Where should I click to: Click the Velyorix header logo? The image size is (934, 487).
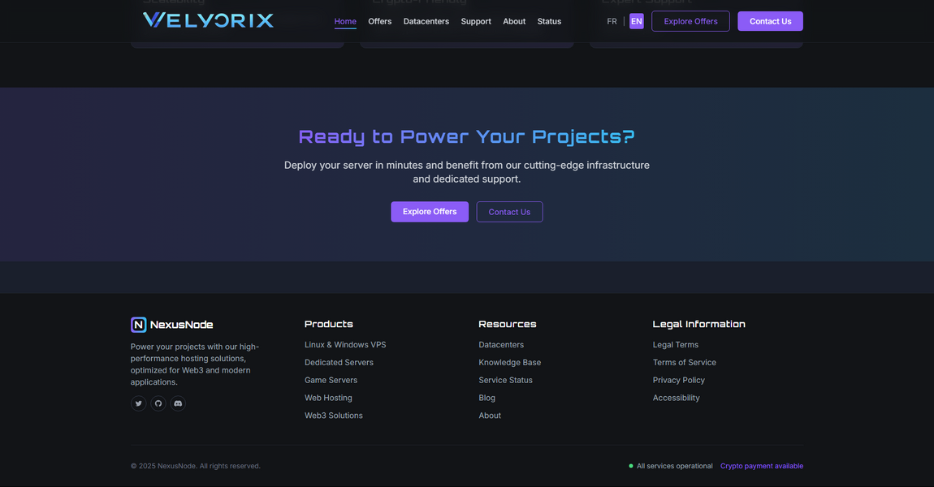208,20
